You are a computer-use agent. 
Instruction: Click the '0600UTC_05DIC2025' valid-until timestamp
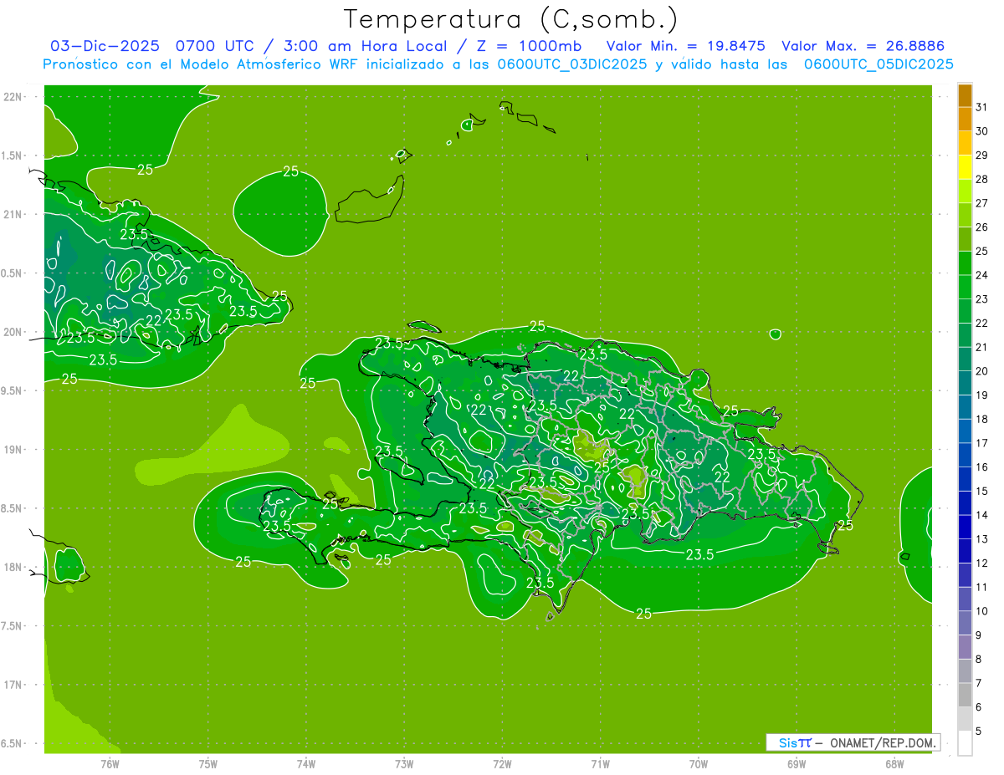[x=878, y=64]
